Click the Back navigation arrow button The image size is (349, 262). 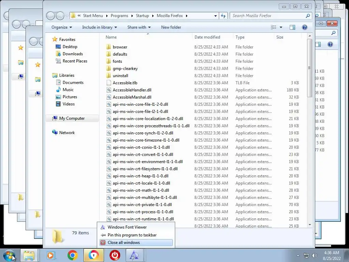51,16
